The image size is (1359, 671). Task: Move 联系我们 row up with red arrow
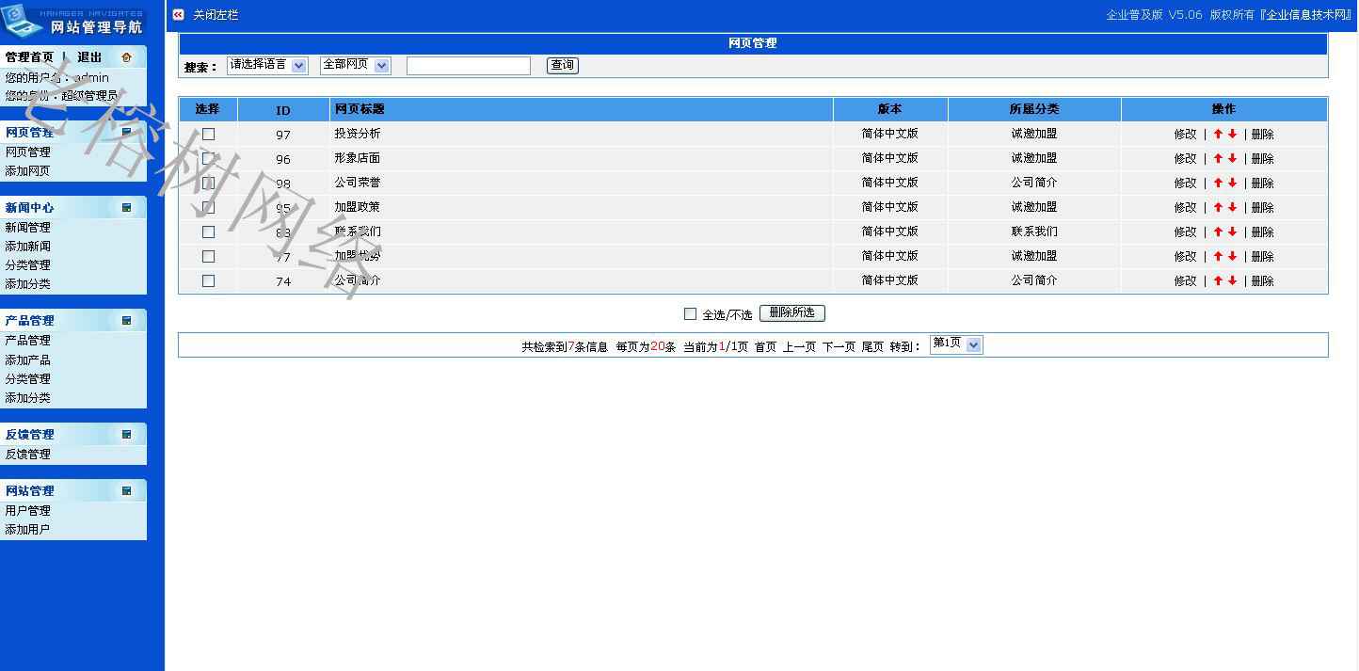tap(1218, 232)
